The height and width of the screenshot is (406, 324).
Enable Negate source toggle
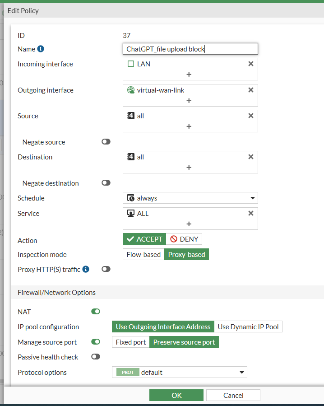tap(106, 142)
